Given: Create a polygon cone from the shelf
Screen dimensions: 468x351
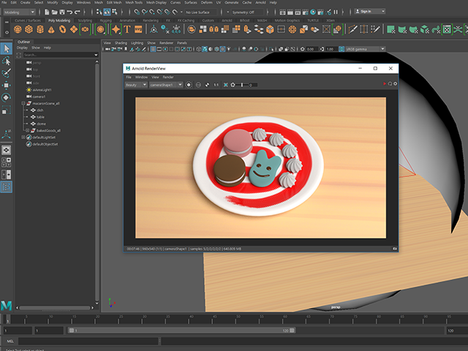Looking at the screenshot, I should click(x=51, y=29).
